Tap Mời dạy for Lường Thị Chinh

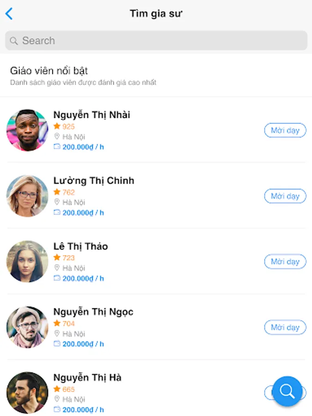[x=285, y=196]
